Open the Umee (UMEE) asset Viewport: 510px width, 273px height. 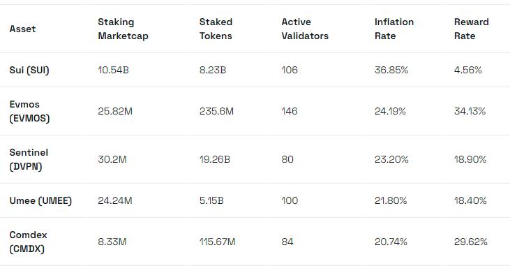click(40, 200)
